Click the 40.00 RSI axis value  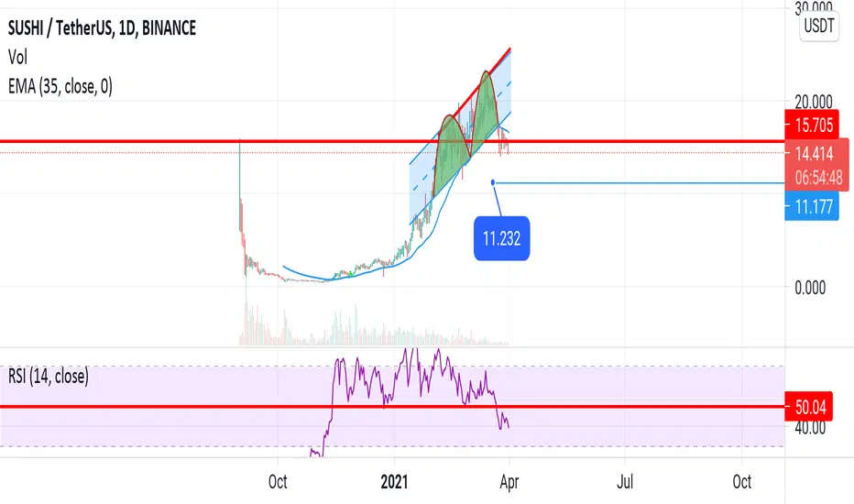pyautogui.click(x=810, y=428)
